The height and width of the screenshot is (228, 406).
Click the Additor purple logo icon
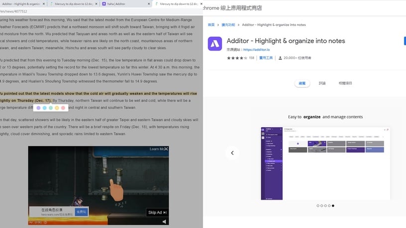coord(215,44)
